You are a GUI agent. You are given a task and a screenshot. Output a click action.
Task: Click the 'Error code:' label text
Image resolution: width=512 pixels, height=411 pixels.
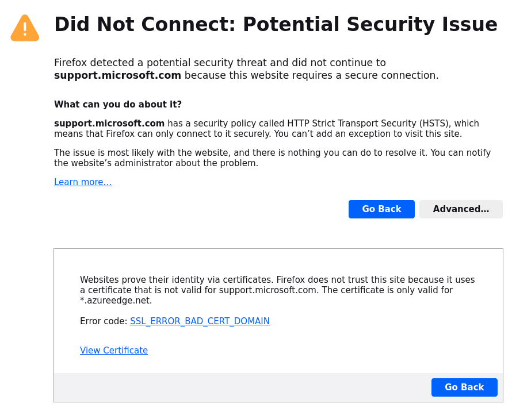click(x=104, y=321)
